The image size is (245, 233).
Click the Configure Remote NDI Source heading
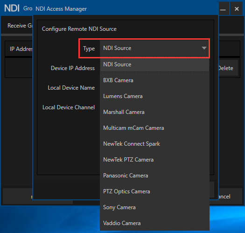[79, 29]
